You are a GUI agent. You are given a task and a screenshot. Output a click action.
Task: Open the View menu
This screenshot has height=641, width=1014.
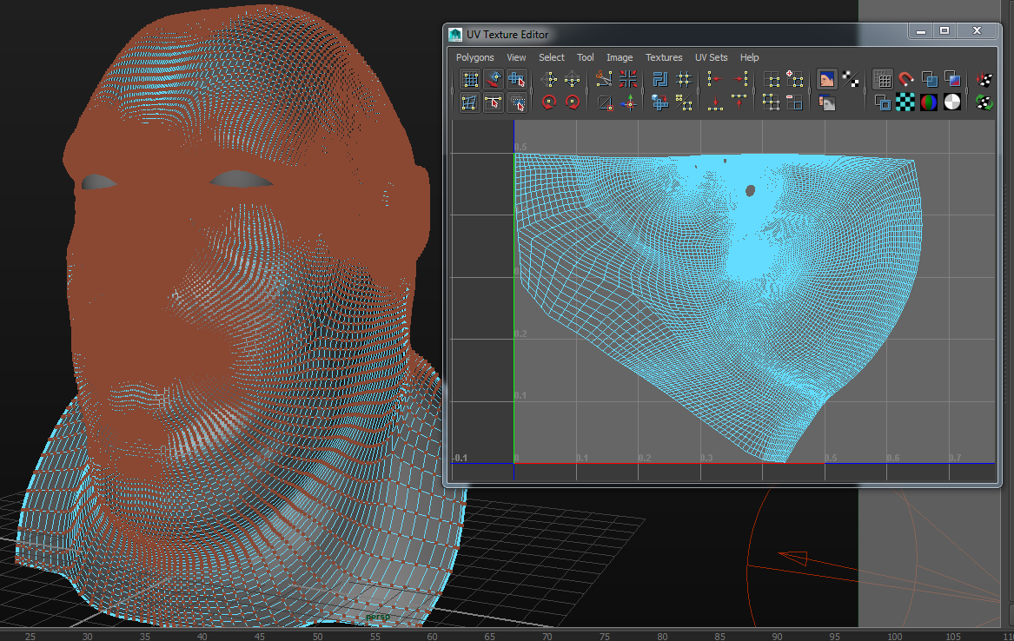coord(516,57)
